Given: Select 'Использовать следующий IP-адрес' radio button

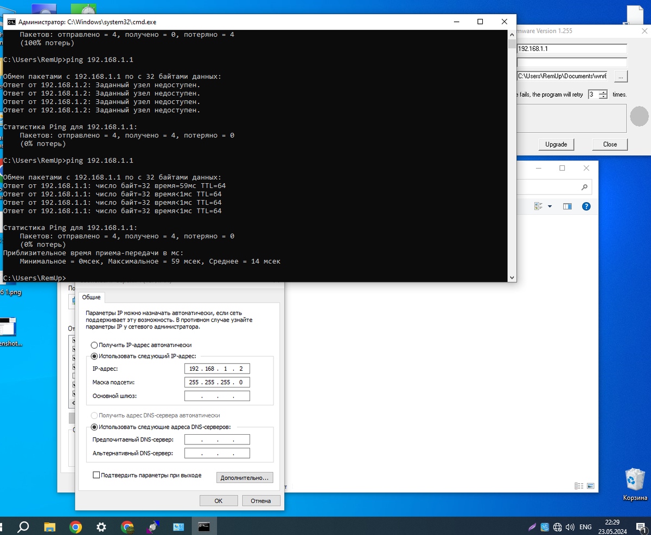Looking at the screenshot, I should pos(94,356).
